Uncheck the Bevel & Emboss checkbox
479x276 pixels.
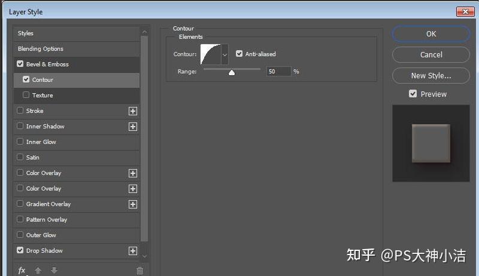tap(20, 64)
